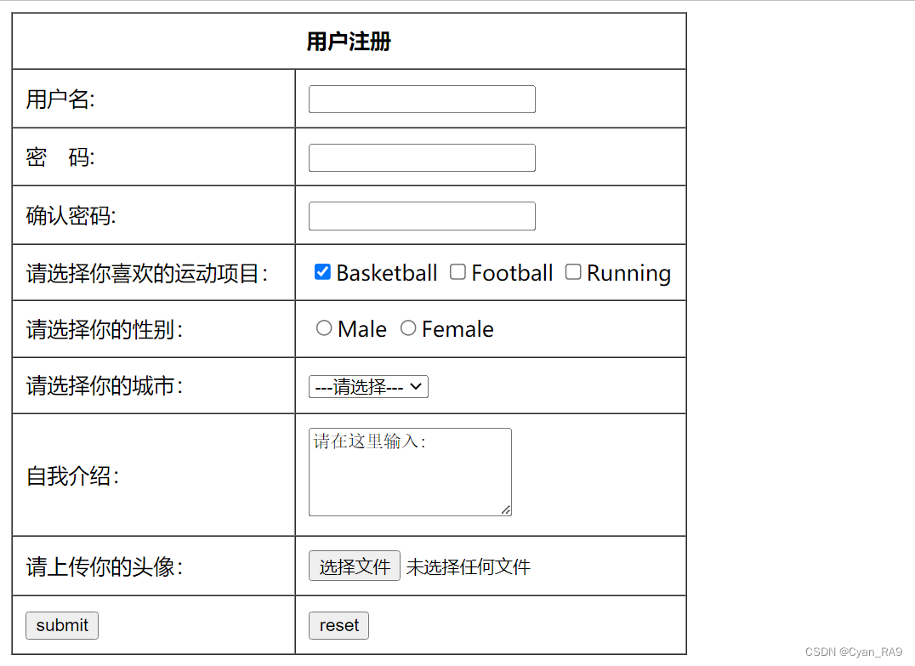Click the Running label text
The height and width of the screenshot is (666, 915).
(628, 273)
